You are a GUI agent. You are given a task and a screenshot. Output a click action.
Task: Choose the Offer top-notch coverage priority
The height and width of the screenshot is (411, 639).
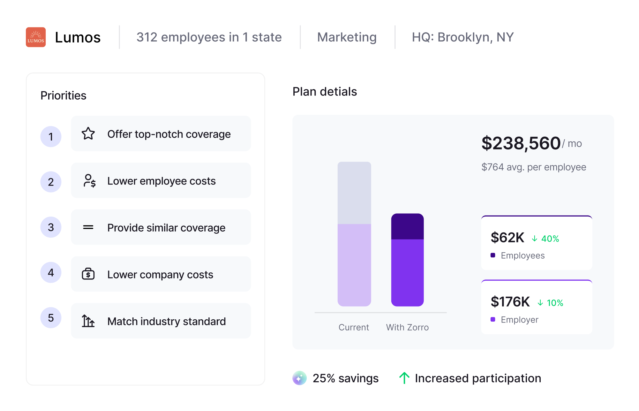pos(161,134)
